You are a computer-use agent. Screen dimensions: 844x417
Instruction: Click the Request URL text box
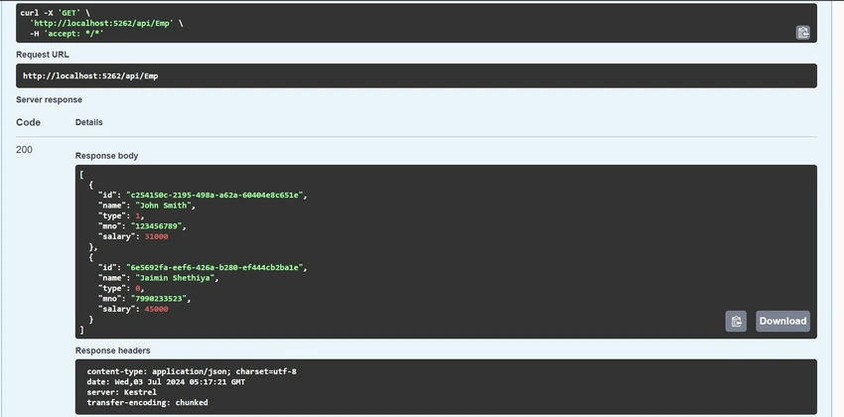click(416, 75)
